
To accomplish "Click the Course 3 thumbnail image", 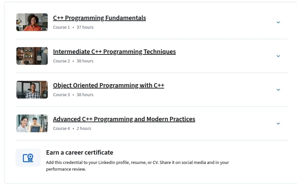I will [32, 89].
